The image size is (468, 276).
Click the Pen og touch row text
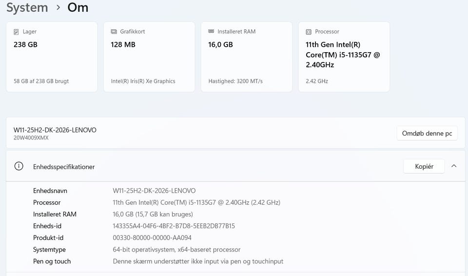[198, 261]
